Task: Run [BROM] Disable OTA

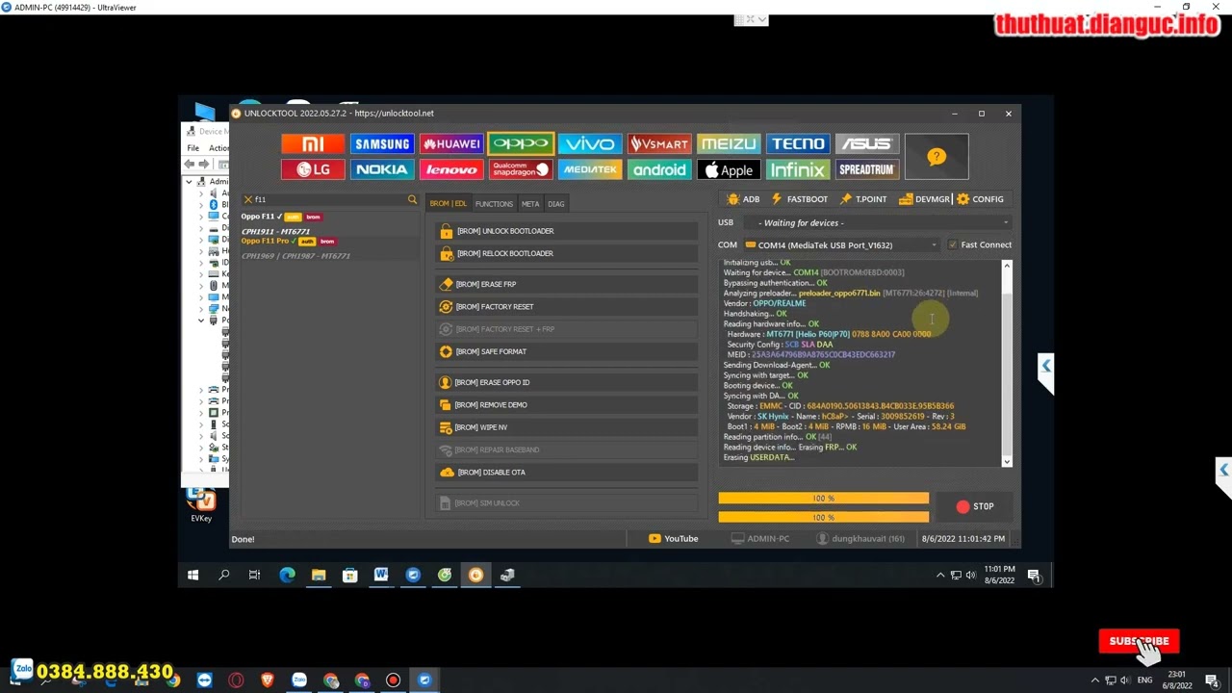Action: [567, 472]
